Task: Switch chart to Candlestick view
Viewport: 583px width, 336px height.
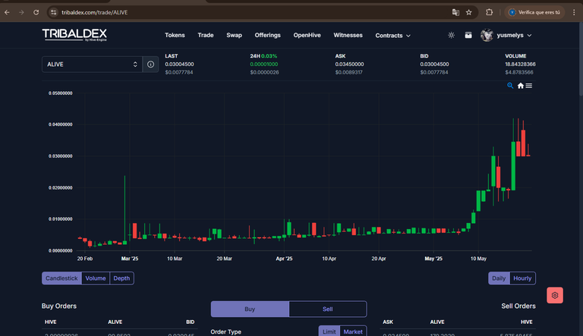Action: point(61,278)
